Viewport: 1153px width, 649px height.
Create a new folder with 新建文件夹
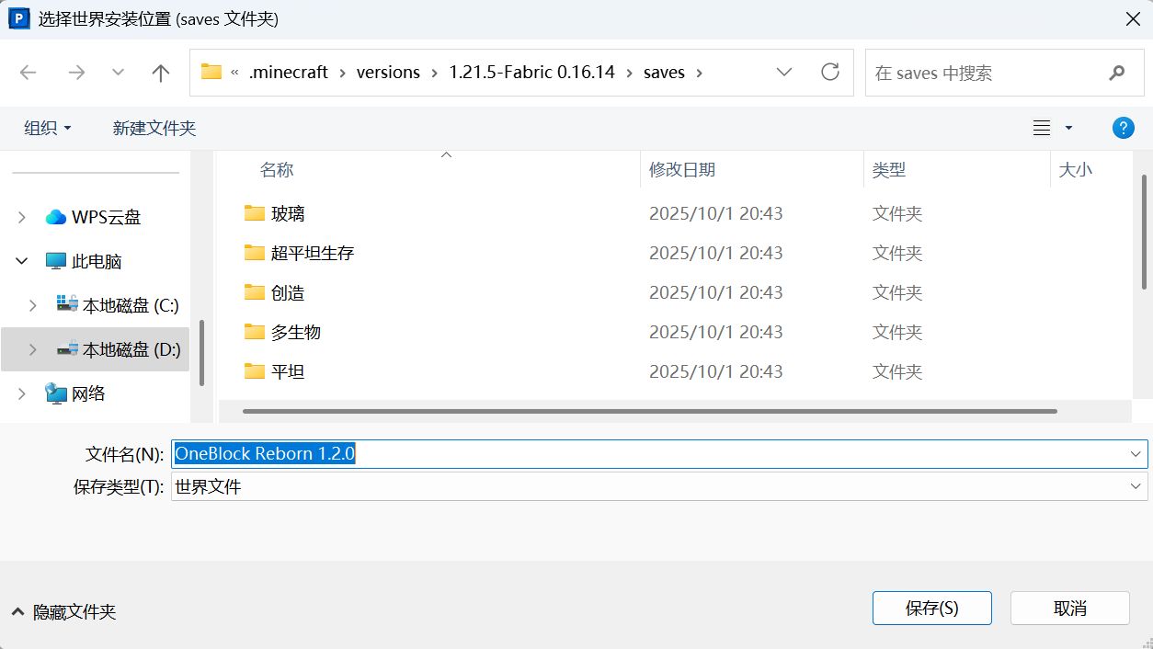pos(154,128)
